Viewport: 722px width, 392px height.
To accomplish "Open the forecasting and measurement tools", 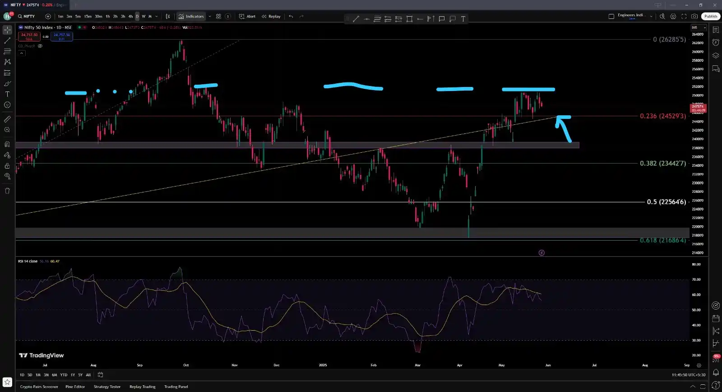I will click(7, 73).
